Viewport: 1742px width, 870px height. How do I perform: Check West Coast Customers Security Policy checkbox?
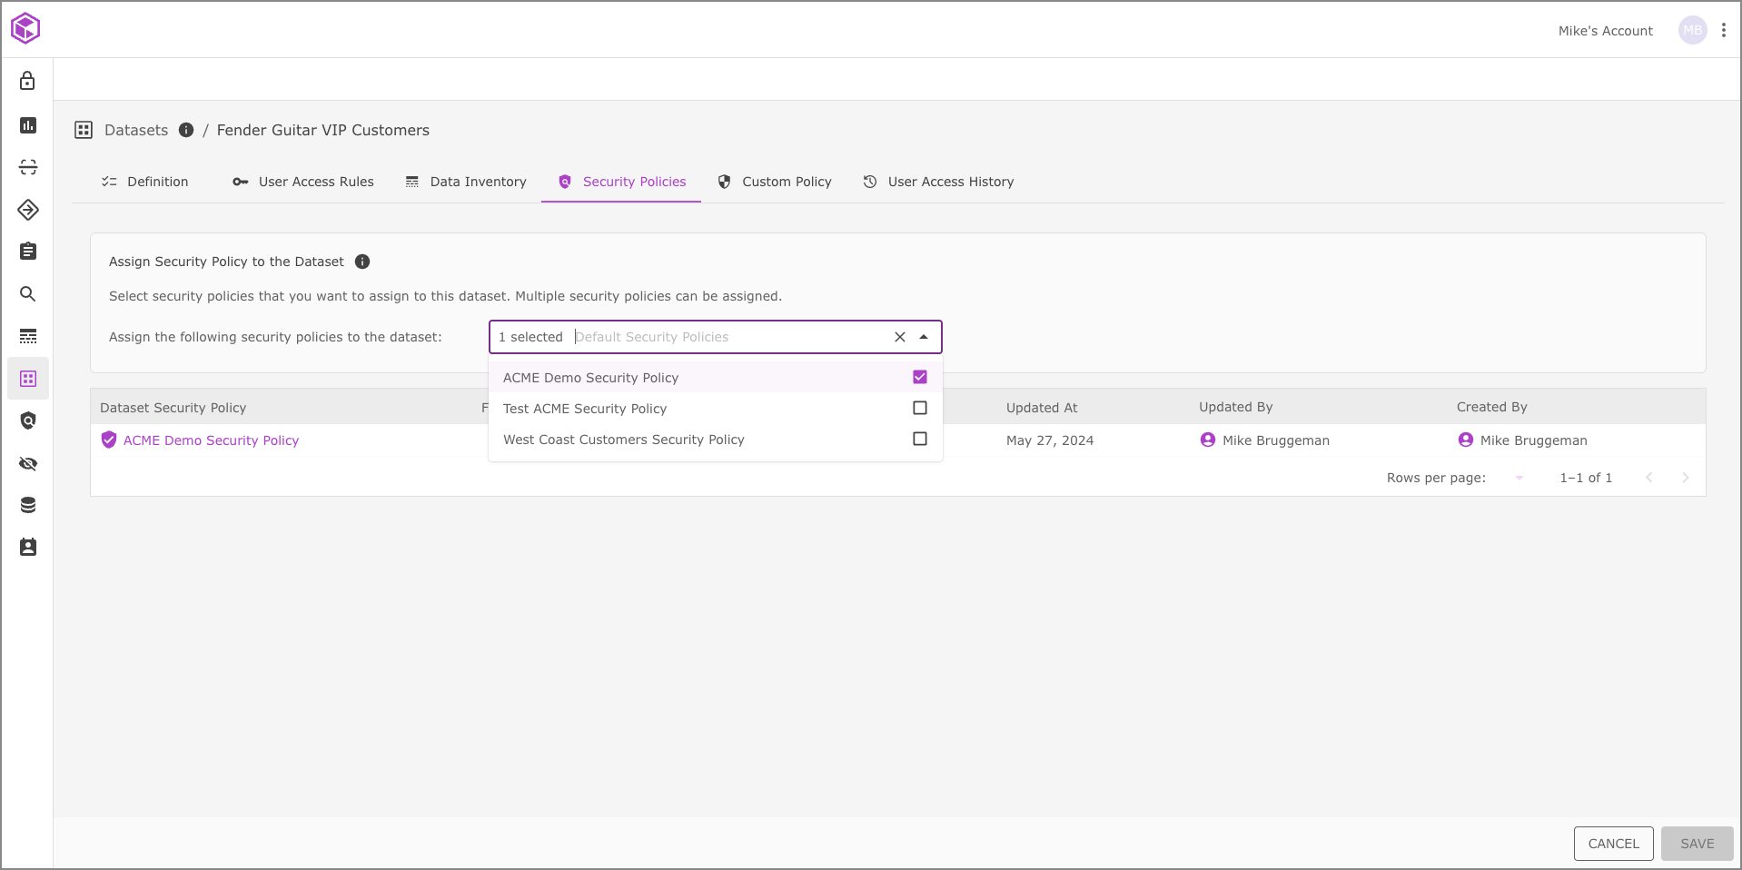click(x=920, y=439)
